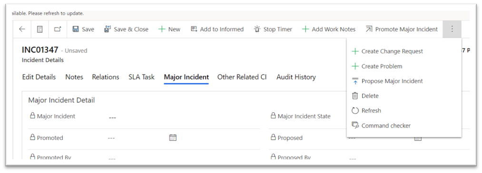Viewport: 482px width, 173px height.
Task: Open the SLA Task tab
Action: point(141,77)
